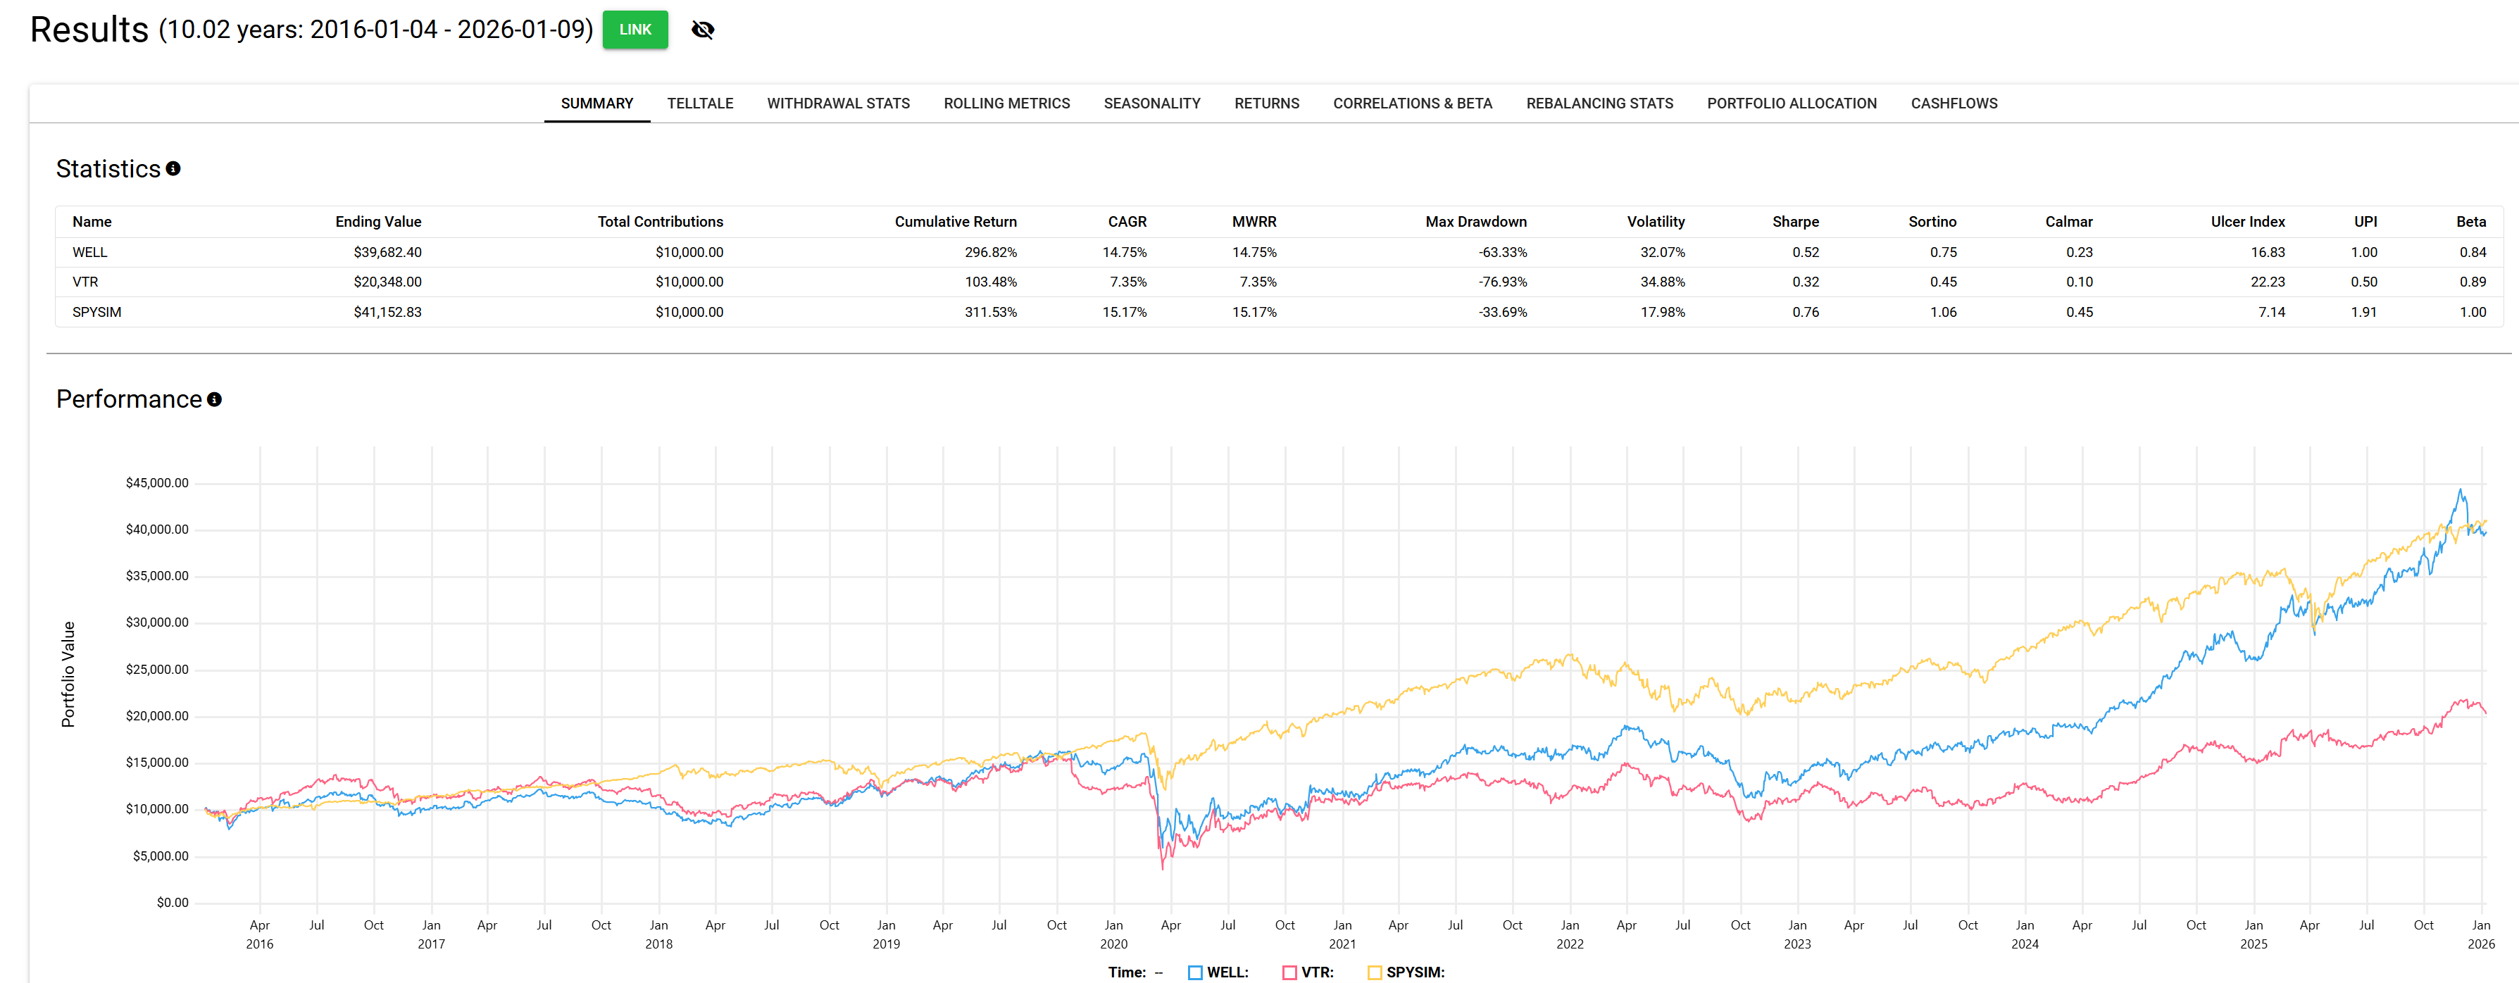
Task: Click the Max Drawdown column header
Action: click(x=1475, y=222)
